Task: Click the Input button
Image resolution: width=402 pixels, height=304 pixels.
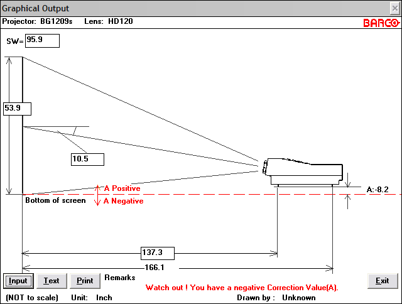Action: [18, 281]
